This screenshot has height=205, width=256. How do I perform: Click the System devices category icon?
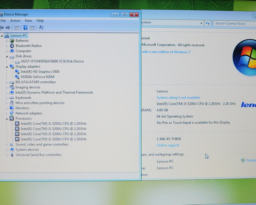coord(12,150)
